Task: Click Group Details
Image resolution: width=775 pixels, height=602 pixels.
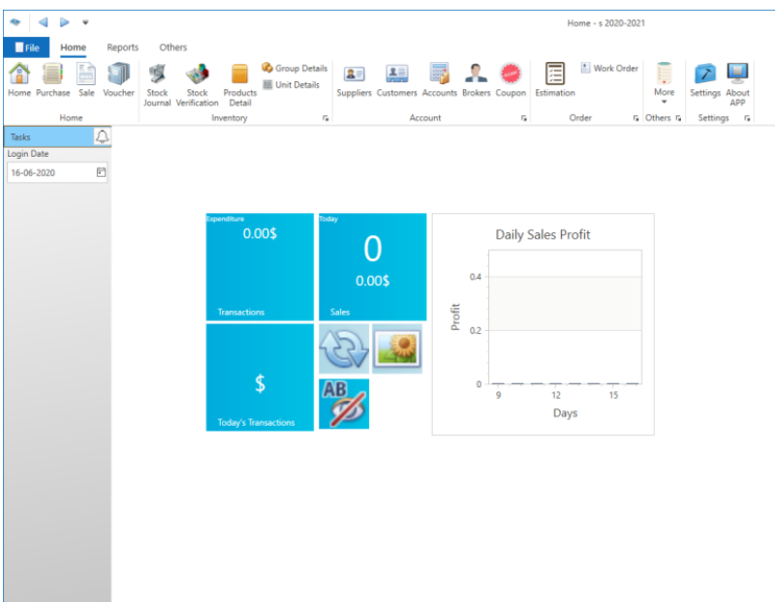Action: click(x=294, y=69)
